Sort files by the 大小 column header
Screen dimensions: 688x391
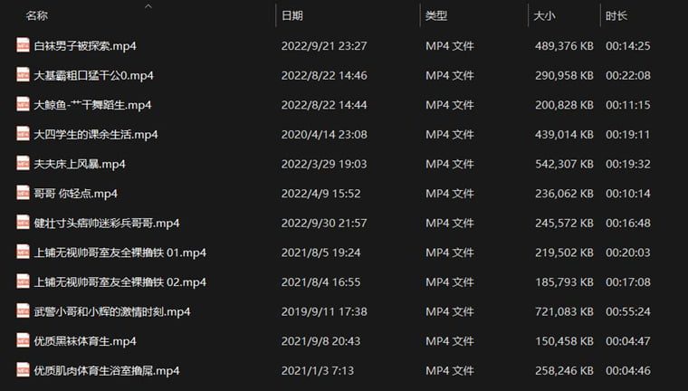point(544,15)
